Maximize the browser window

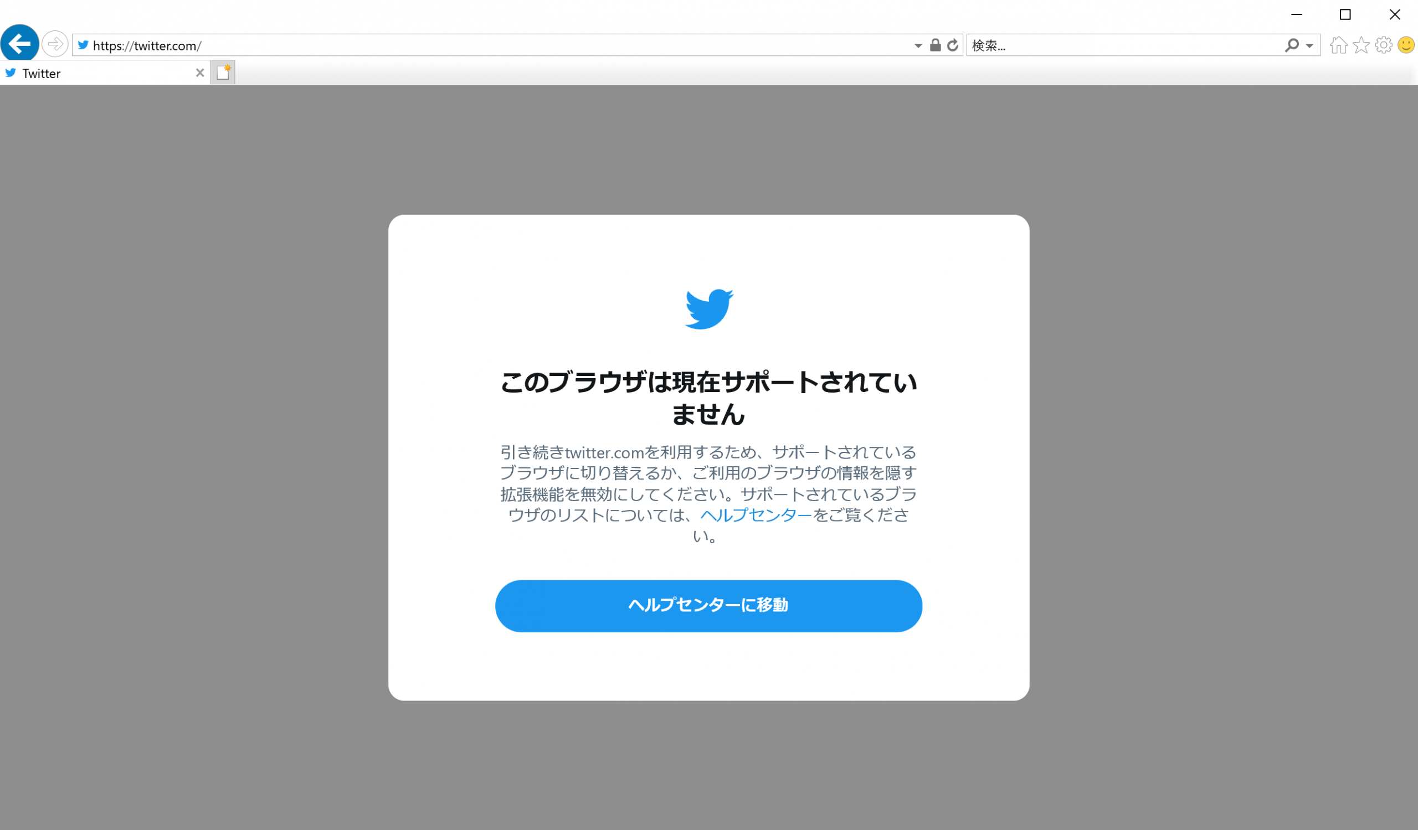point(1345,14)
